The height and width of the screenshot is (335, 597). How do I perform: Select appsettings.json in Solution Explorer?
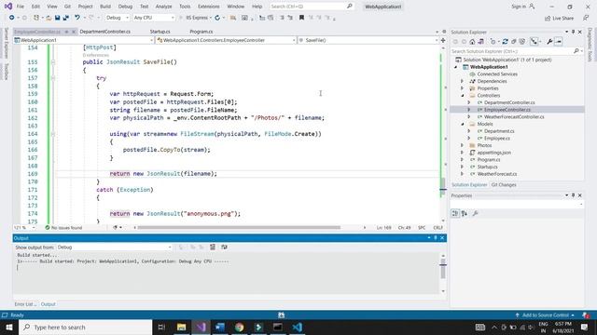point(493,153)
